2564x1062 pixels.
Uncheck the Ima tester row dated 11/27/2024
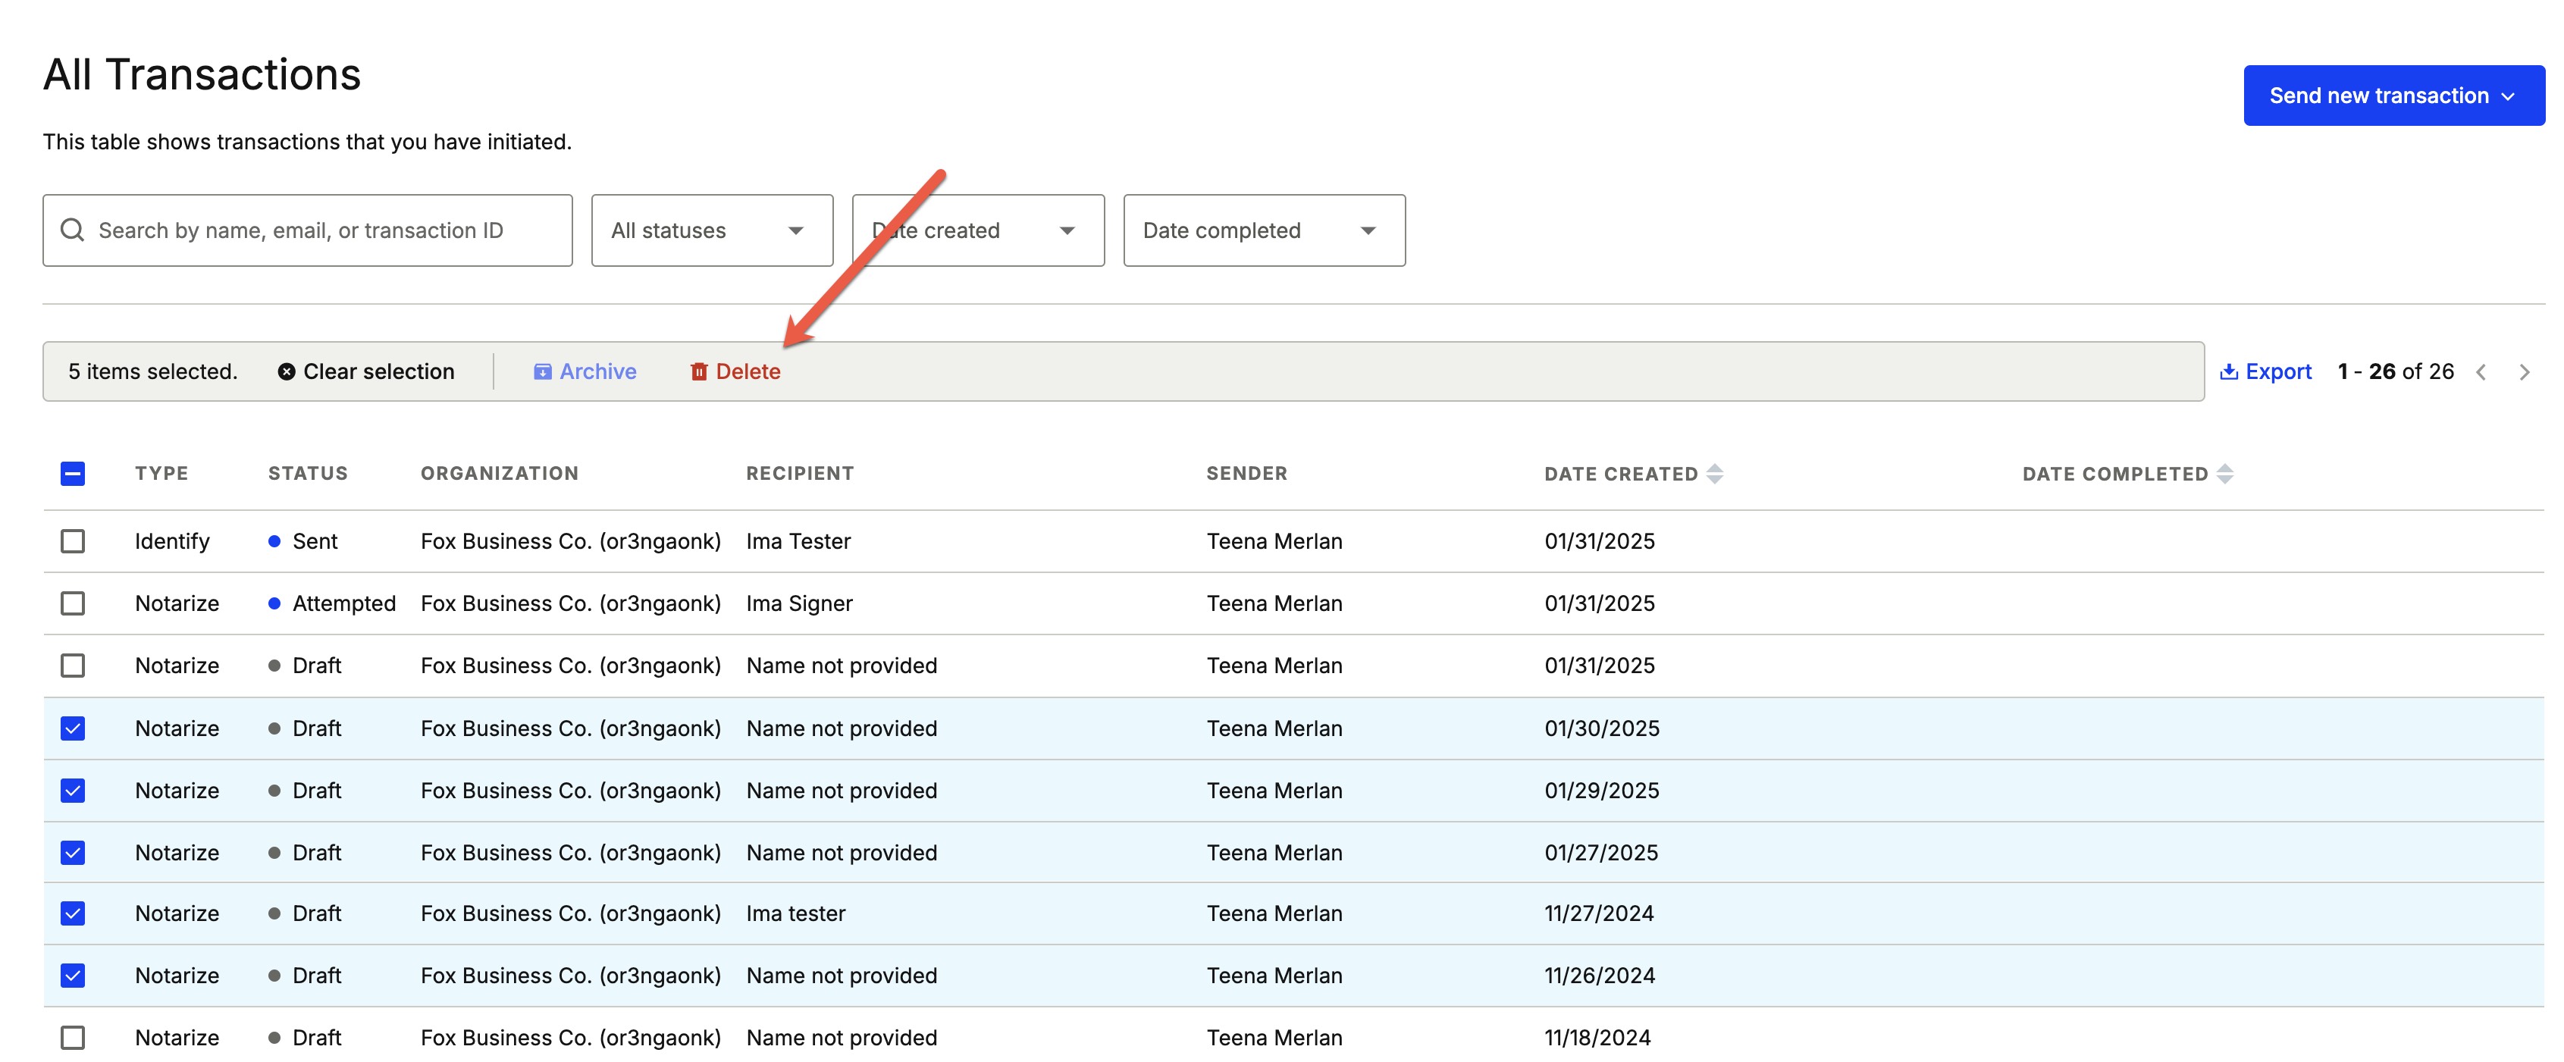click(x=73, y=913)
